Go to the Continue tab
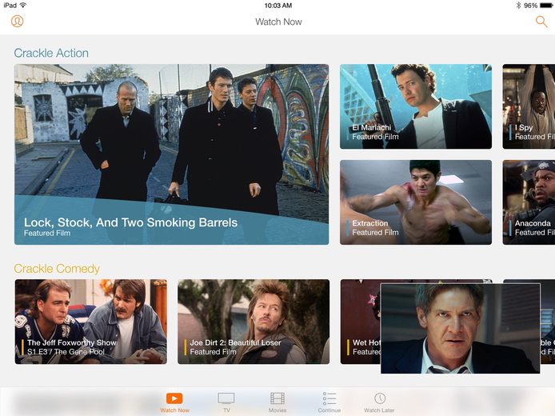The image size is (555, 416). point(329,402)
